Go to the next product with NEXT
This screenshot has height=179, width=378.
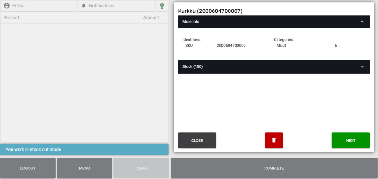pos(350,140)
